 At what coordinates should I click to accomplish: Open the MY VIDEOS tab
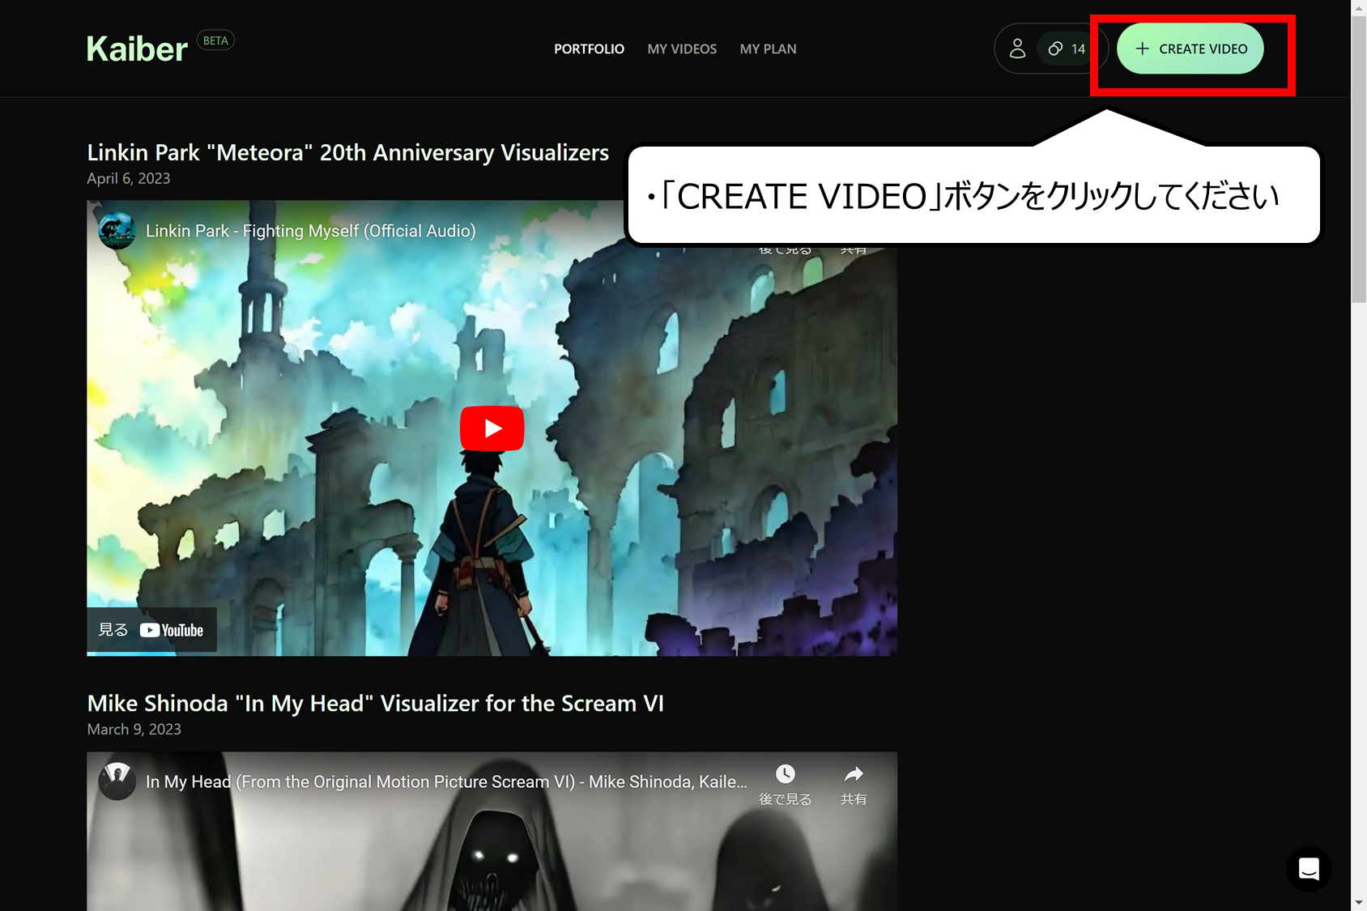[x=682, y=49]
